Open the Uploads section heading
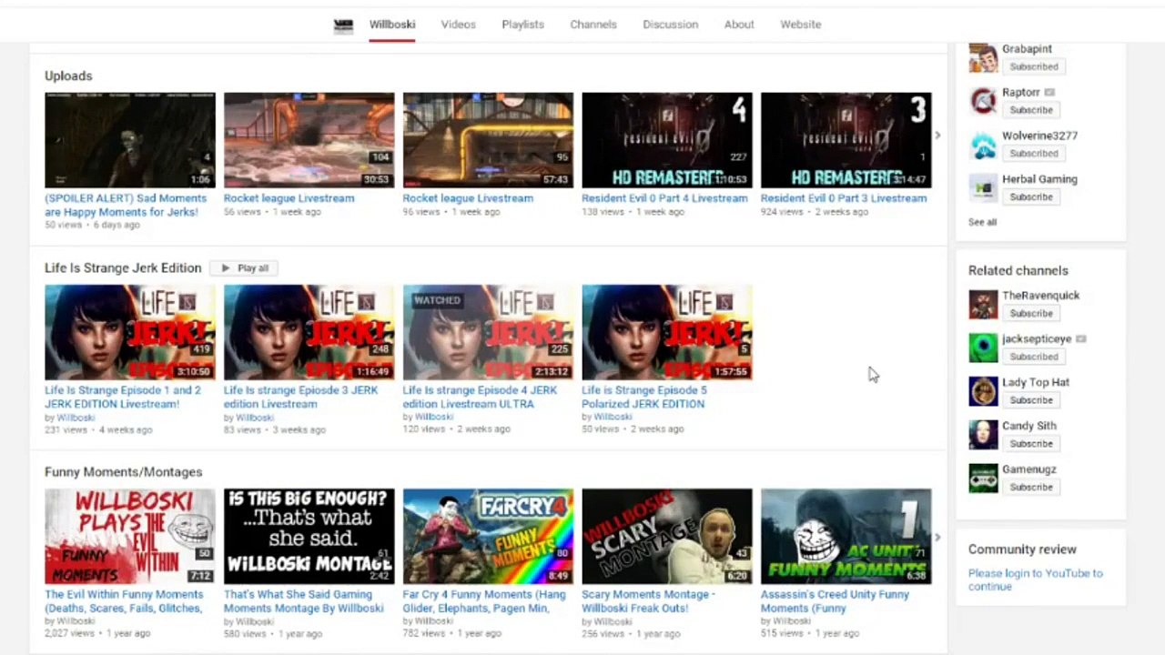Screen dimensions: 1165x655 [x=68, y=76]
